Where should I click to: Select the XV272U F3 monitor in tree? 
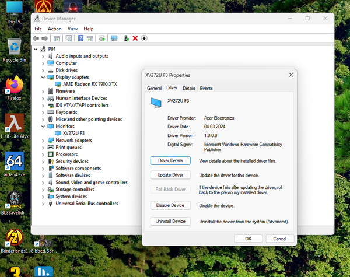[73, 134]
